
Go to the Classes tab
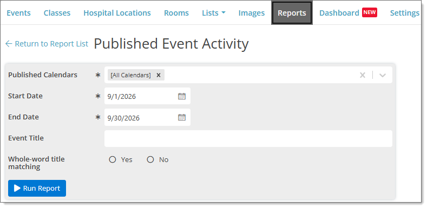point(57,13)
